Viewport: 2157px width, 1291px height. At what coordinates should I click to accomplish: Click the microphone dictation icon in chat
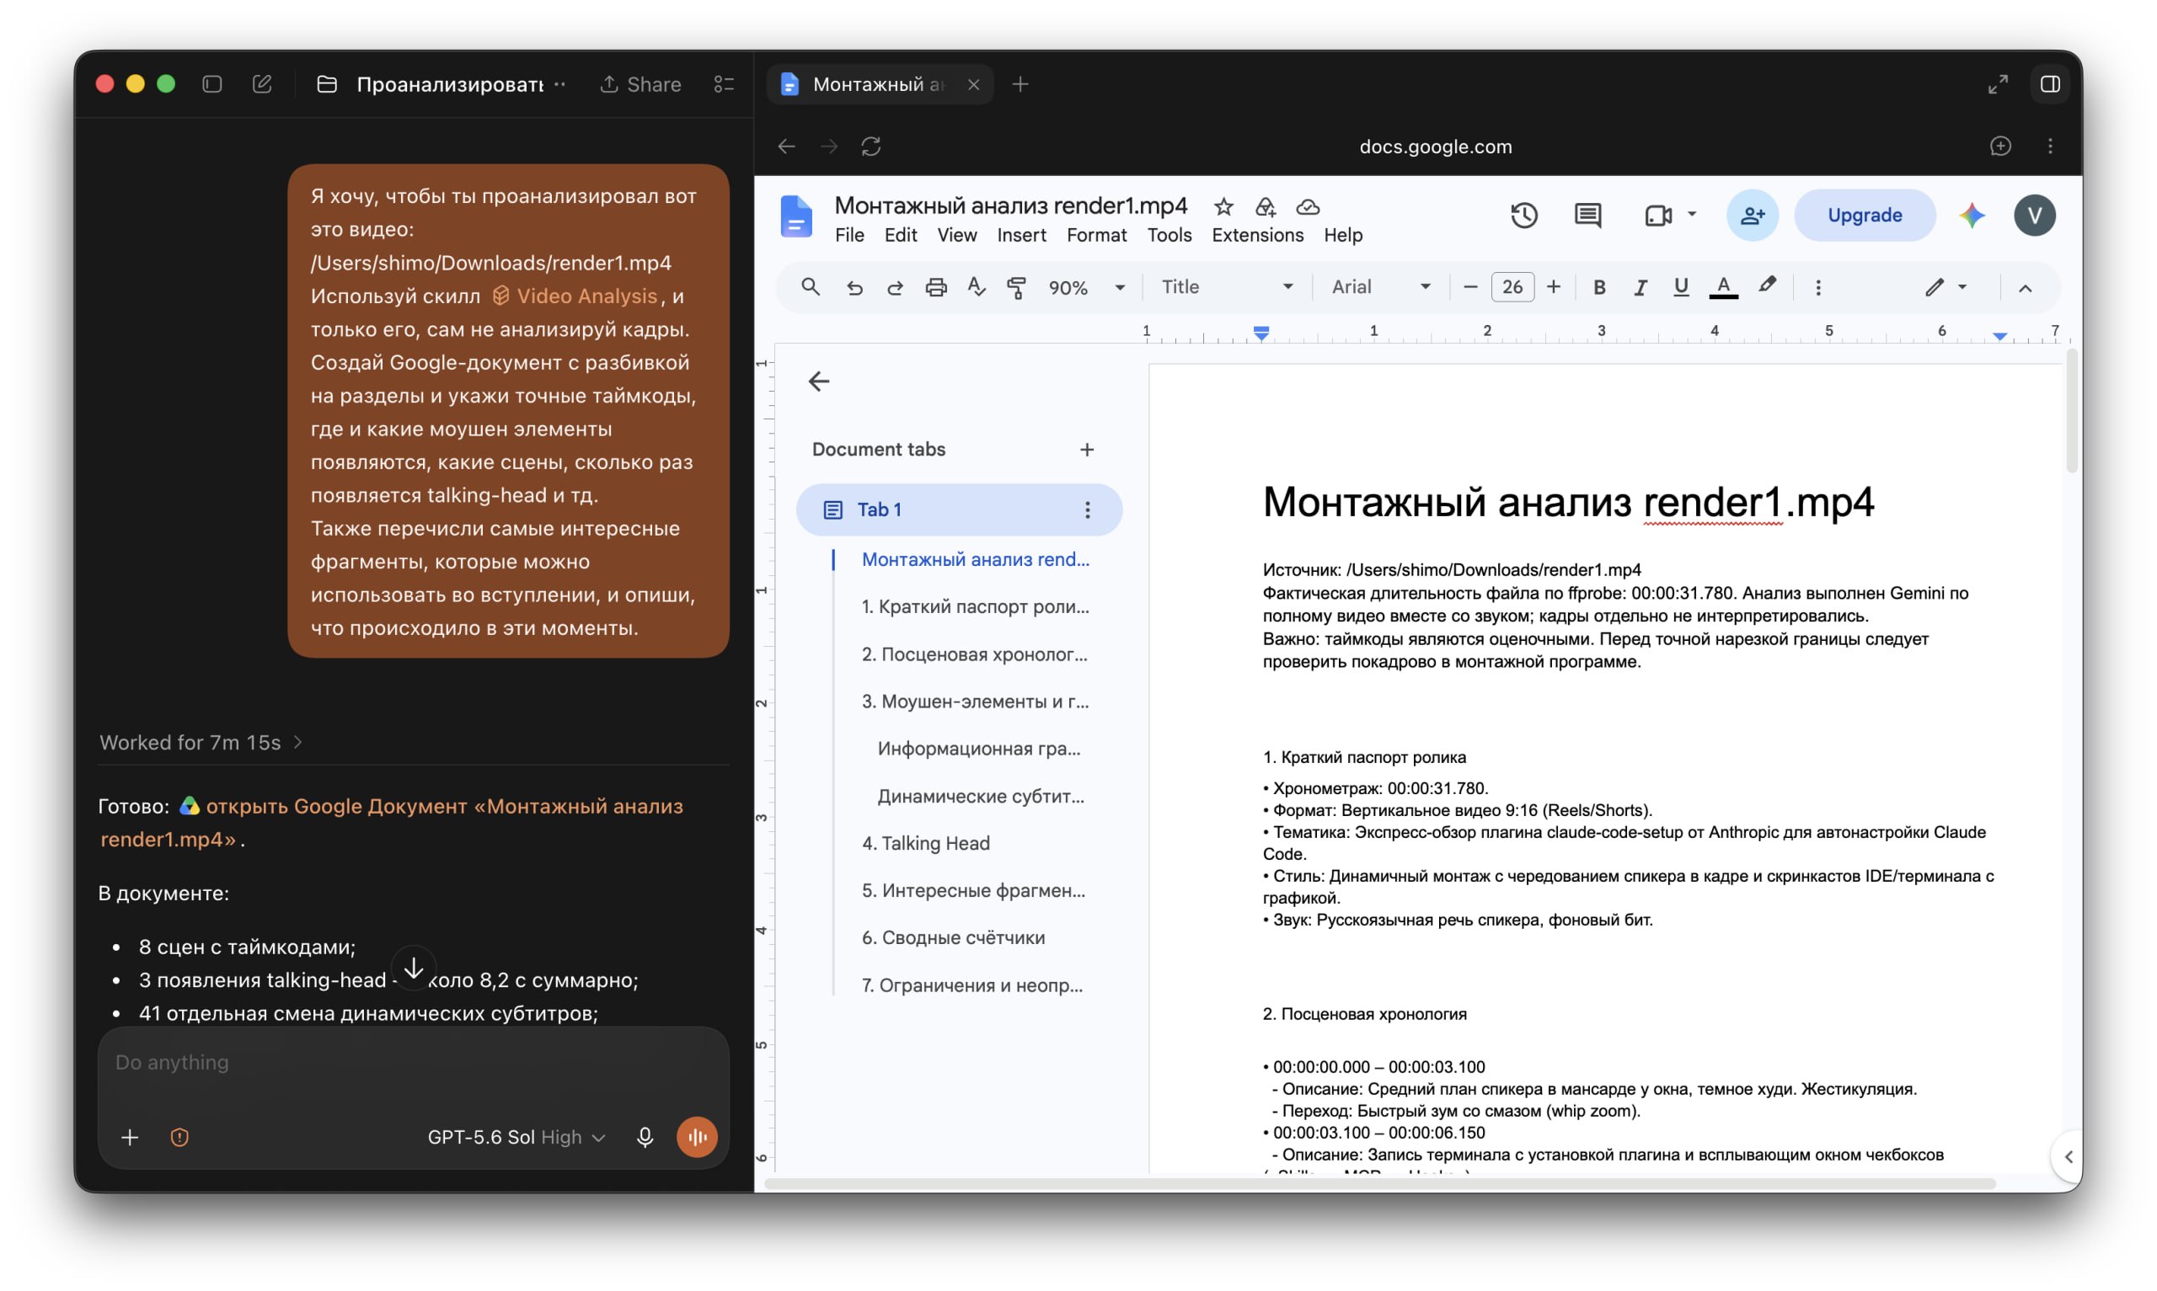pyautogui.click(x=645, y=1137)
